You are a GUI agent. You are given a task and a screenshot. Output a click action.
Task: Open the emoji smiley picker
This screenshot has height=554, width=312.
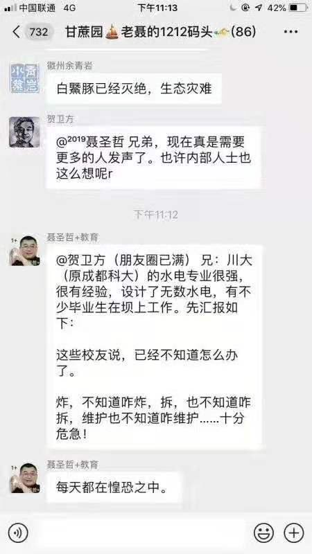(x=264, y=533)
